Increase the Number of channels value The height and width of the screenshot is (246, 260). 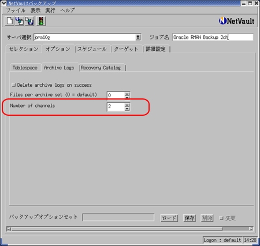127,105
